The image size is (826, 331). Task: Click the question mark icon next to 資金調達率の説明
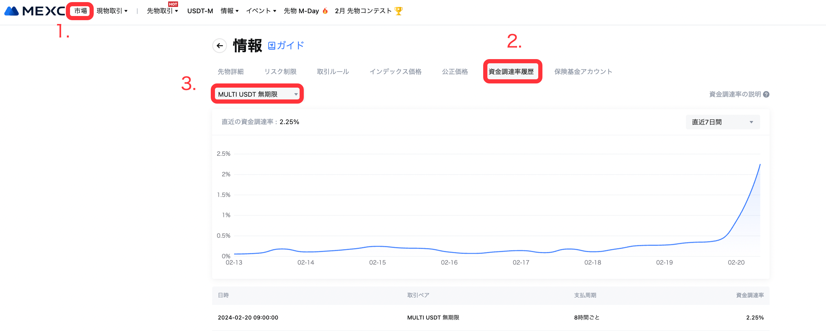point(766,95)
